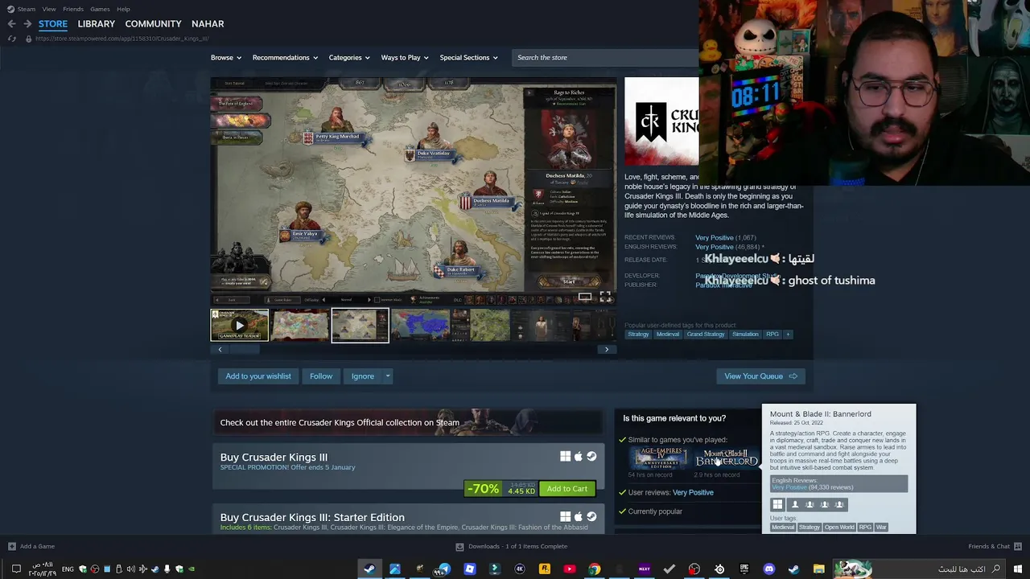The image size is (1030, 579).
Task: Open the View menu
Action: coord(49,9)
